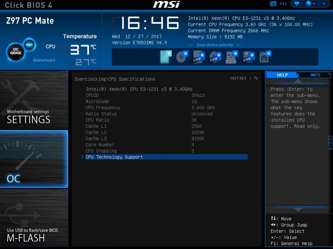Open the language globe dropdown
The image size is (333, 249).
pyautogui.click(x=310, y=4)
